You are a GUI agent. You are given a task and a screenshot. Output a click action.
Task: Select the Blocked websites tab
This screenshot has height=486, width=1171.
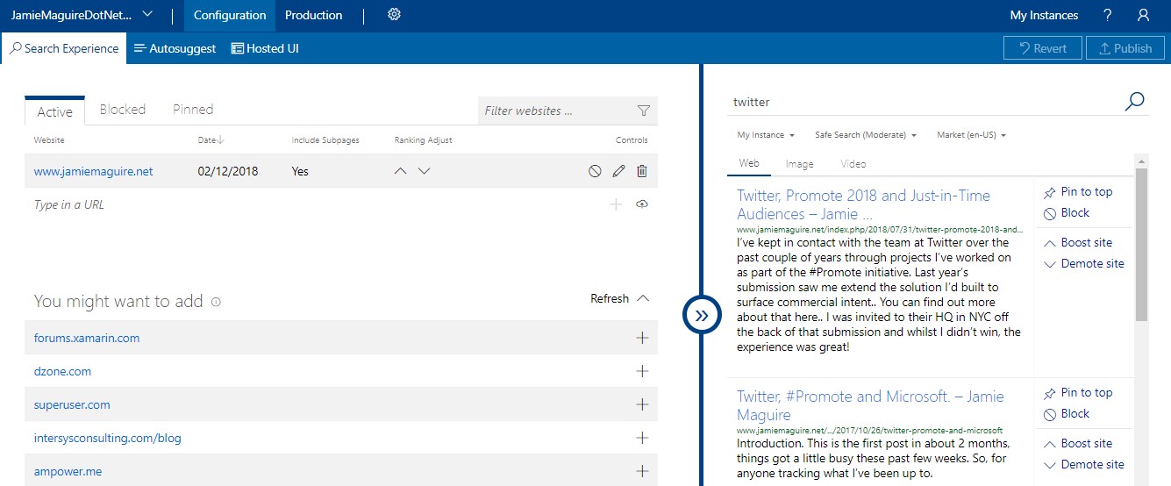pyautogui.click(x=123, y=110)
